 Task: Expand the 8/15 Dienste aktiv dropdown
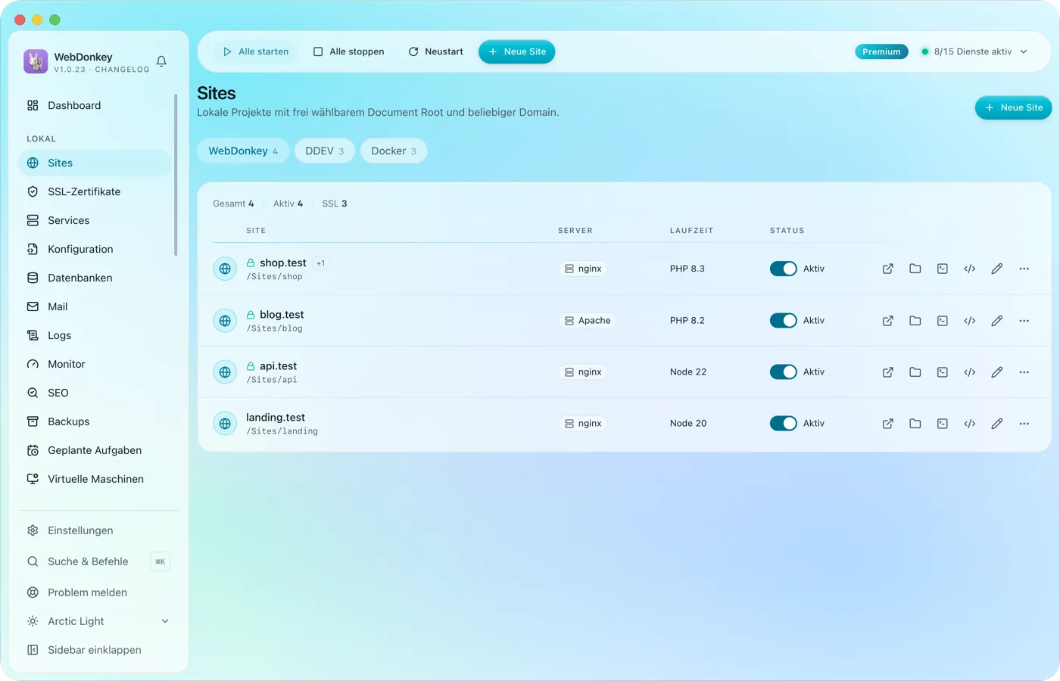[x=974, y=51]
